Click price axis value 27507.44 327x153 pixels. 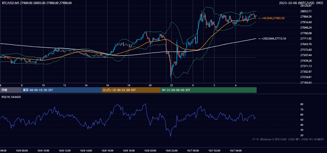[x=306, y=55]
